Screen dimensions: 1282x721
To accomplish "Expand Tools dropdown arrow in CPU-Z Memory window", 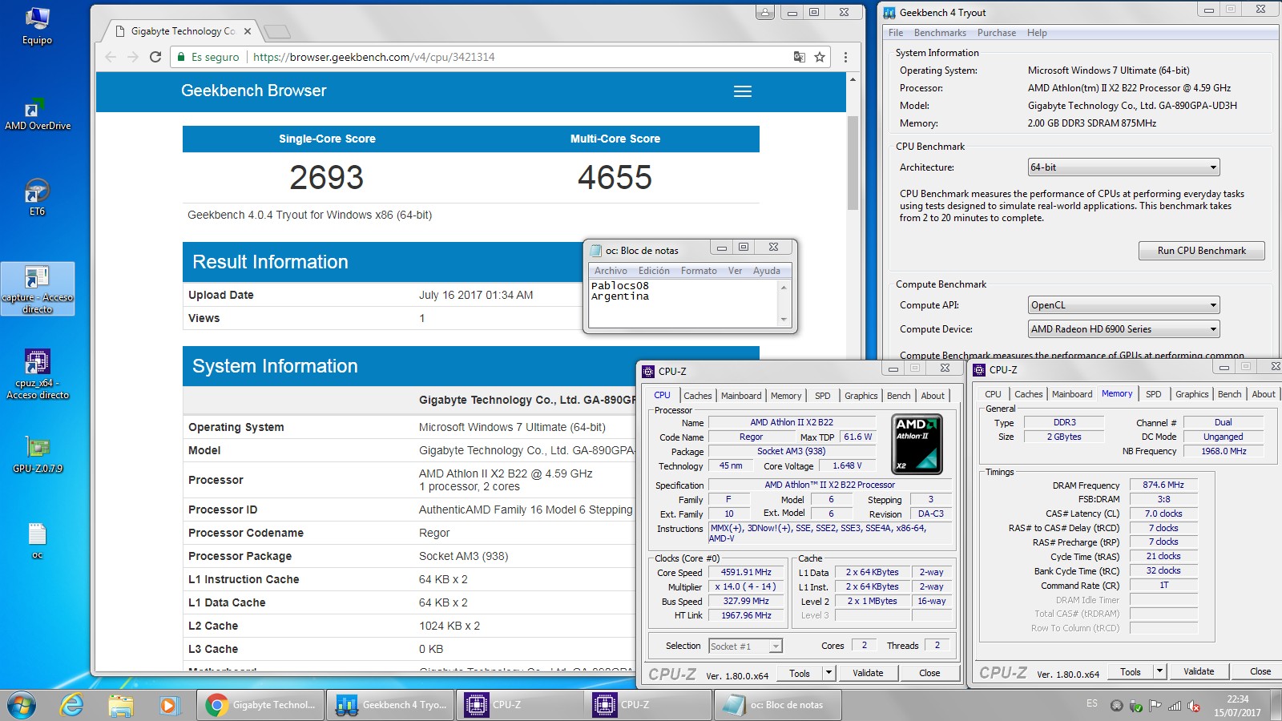I will tap(1159, 671).
